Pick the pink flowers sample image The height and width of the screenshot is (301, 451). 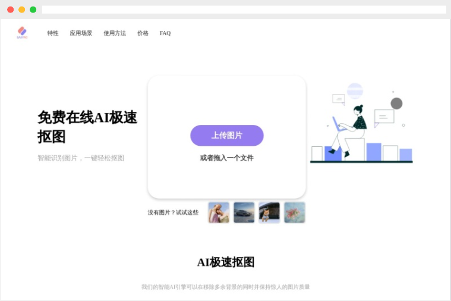pos(294,212)
